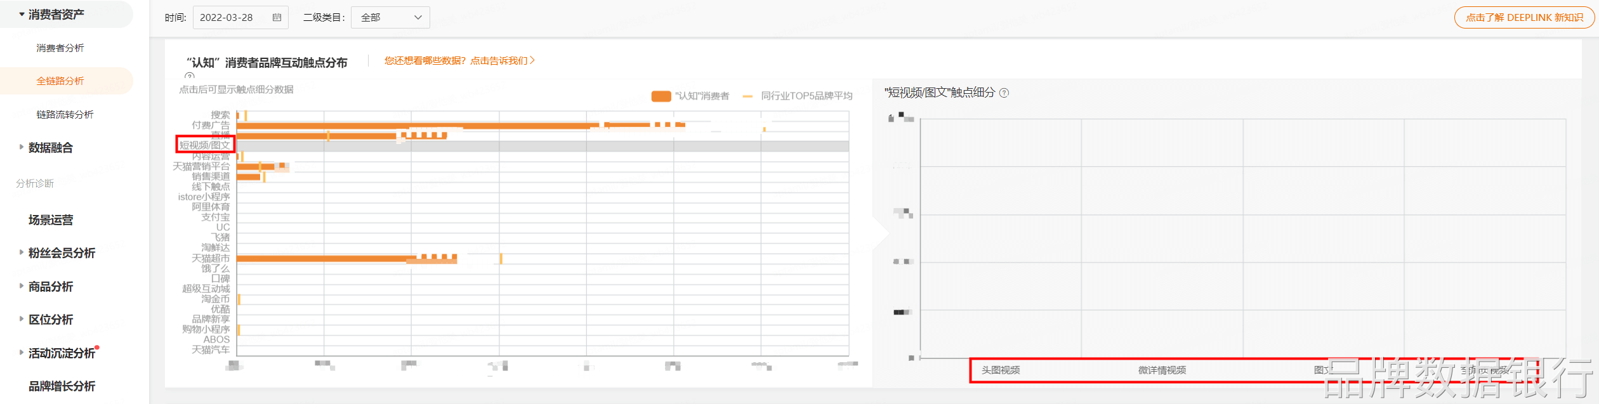Click the help icon under 认知 chart title

[190, 76]
